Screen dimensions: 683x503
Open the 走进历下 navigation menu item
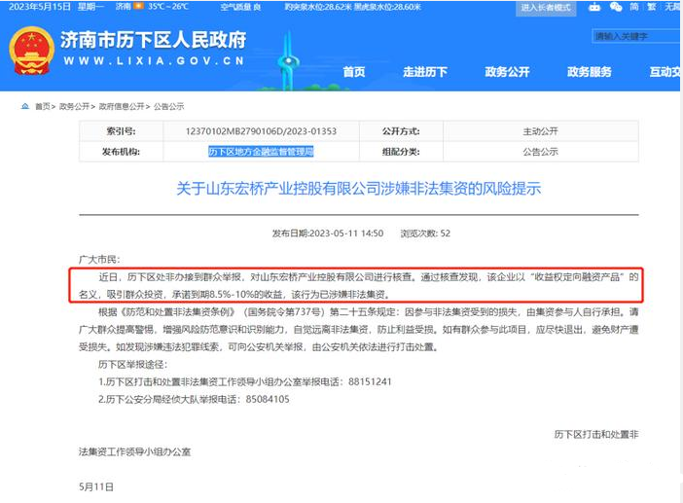click(425, 72)
